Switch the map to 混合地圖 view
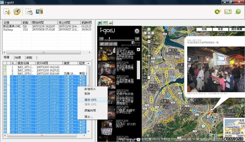Image resolution: width=245 pixels, height=142 pixels. [x=237, y=29]
